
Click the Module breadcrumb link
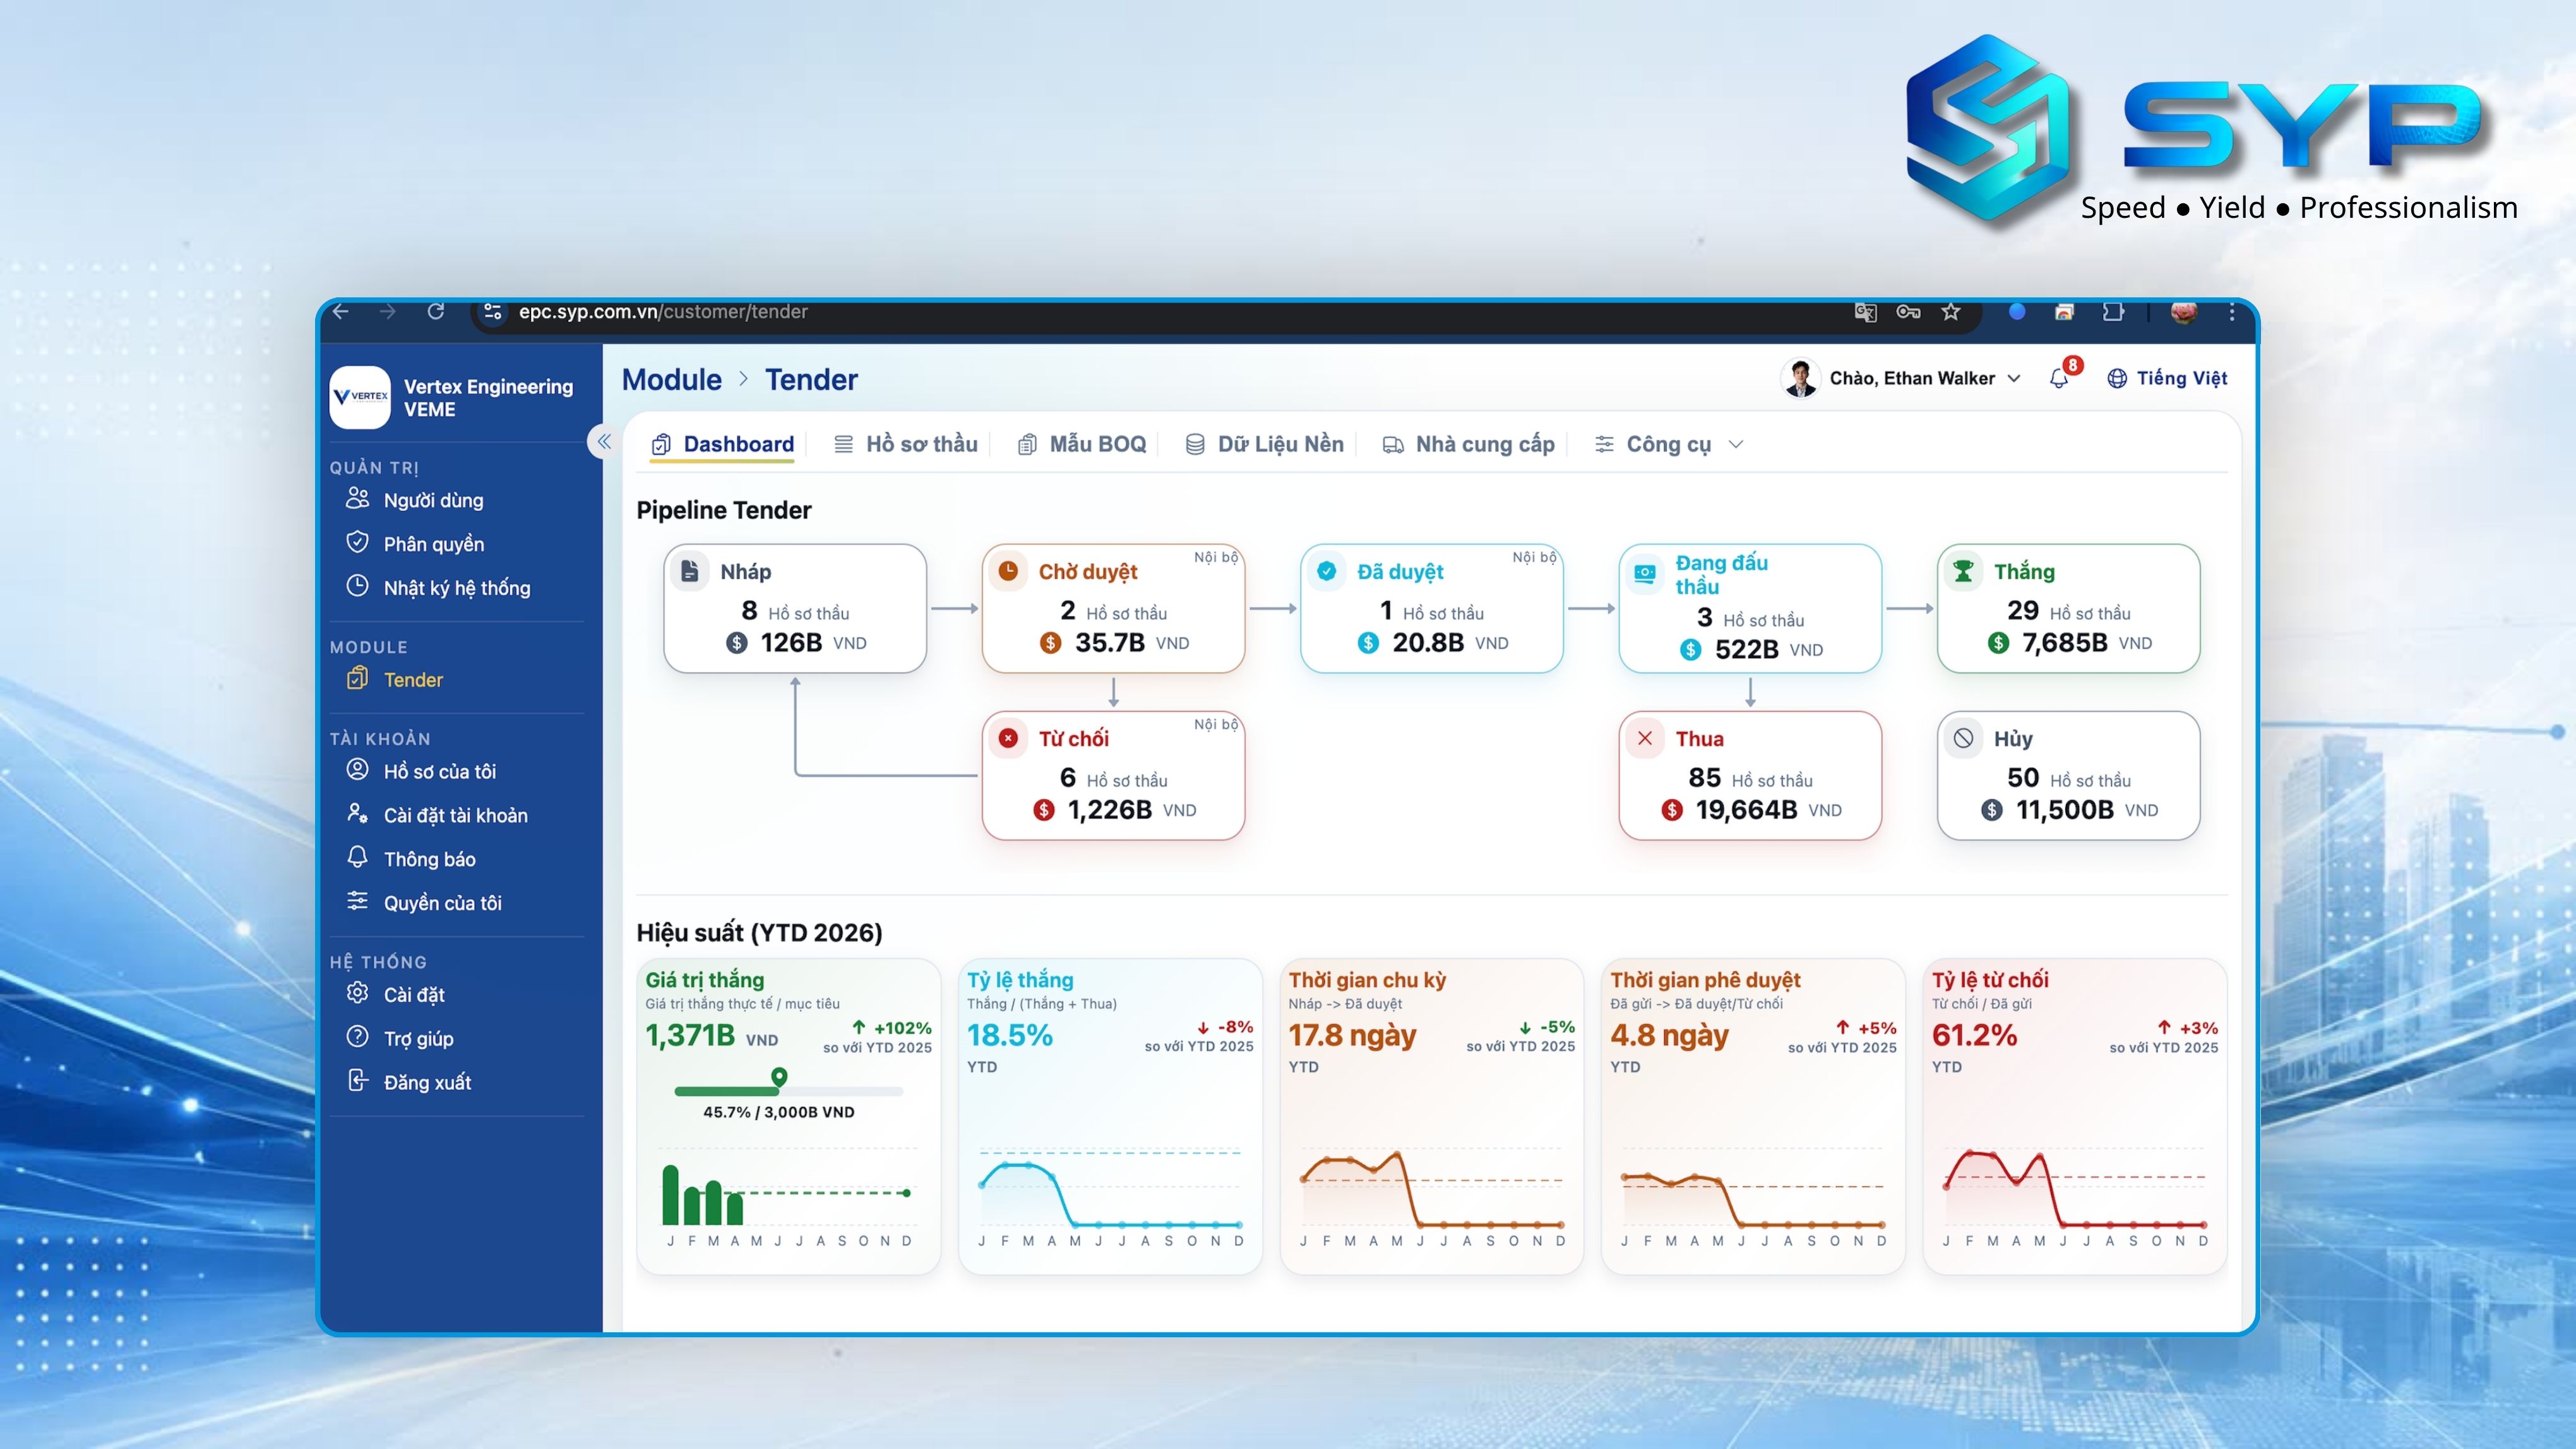(671, 380)
